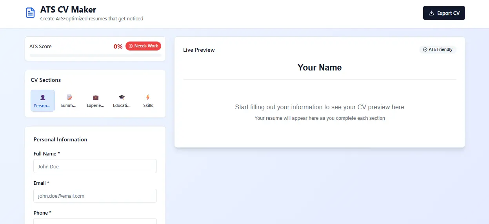
Task: Click the Your Name heading in preview
Action: pos(320,68)
